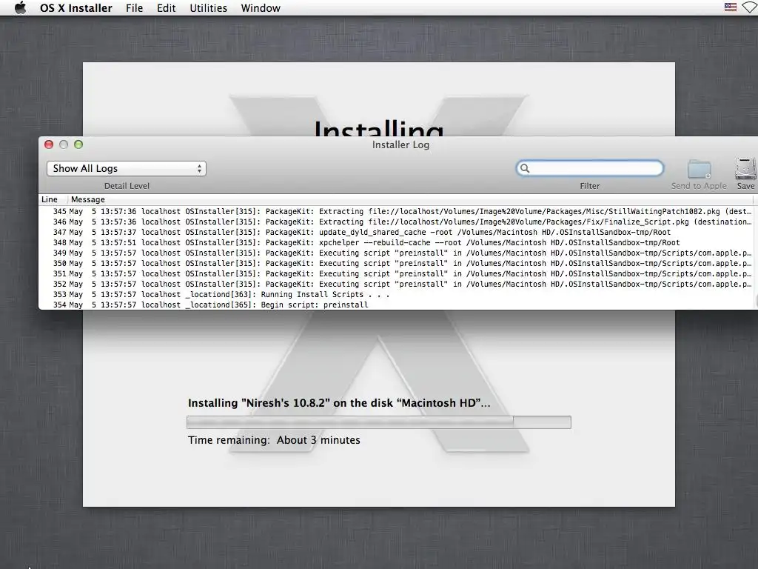Open the File menu

coord(135,7)
